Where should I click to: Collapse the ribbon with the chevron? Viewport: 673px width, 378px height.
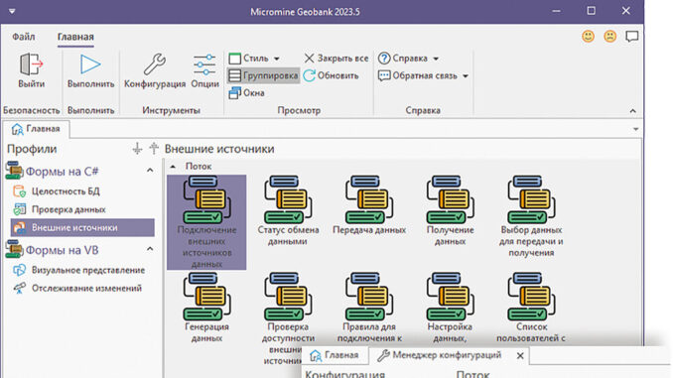[x=633, y=111]
